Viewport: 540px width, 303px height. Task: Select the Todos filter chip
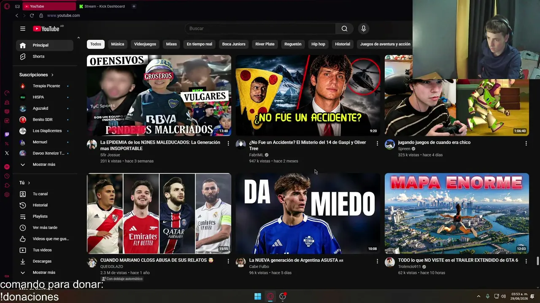click(x=96, y=44)
